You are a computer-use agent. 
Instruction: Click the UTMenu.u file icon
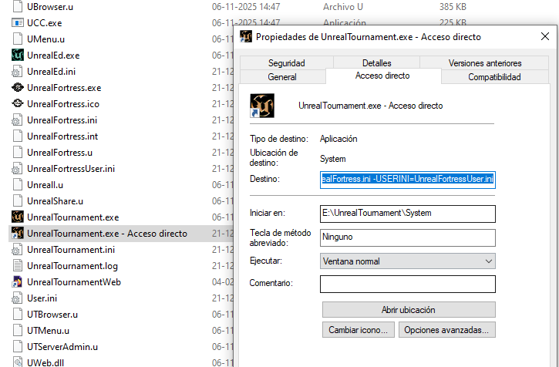point(18,331)
